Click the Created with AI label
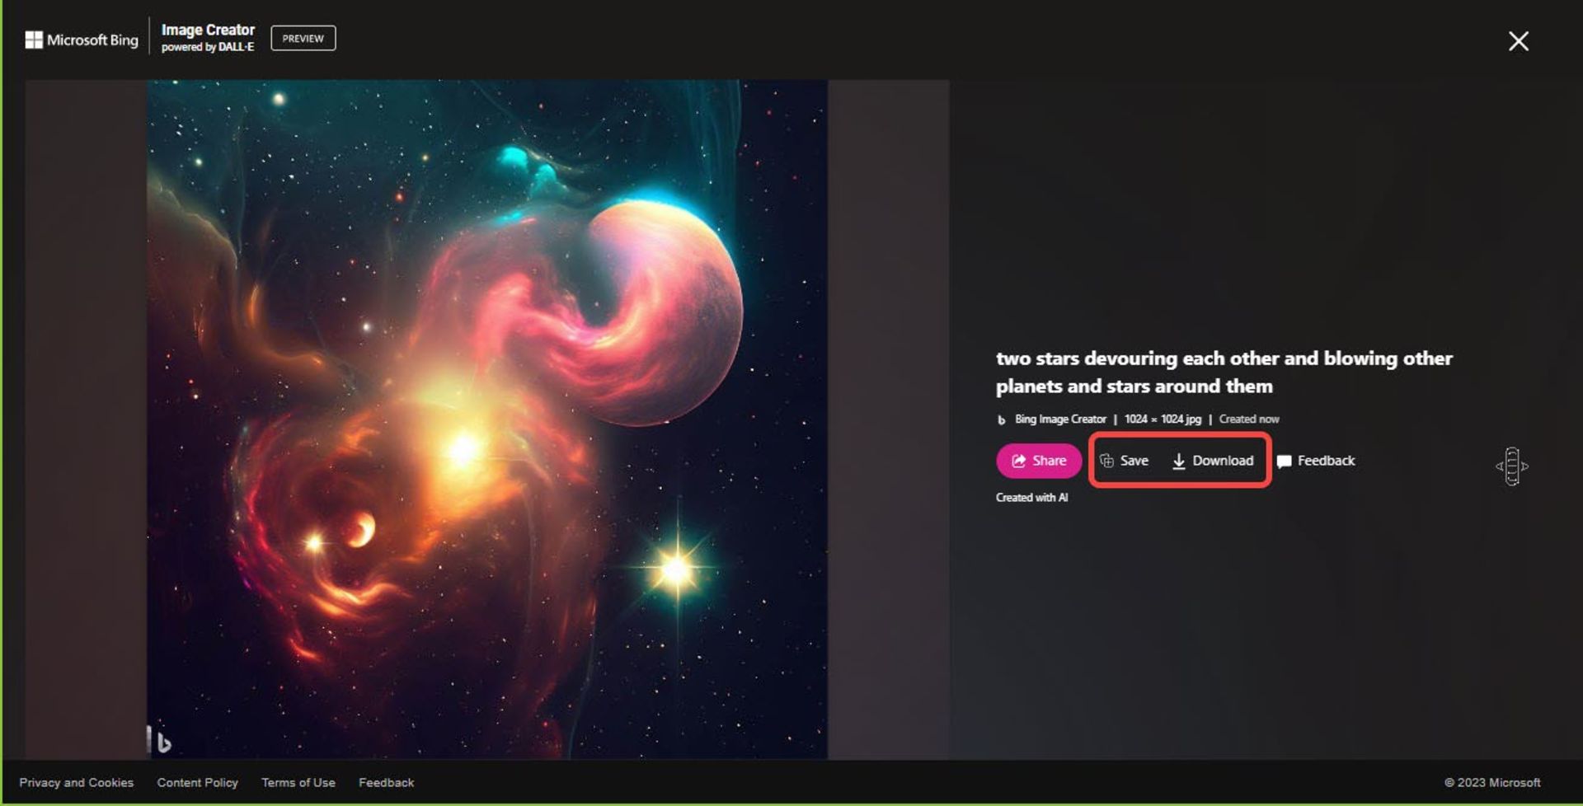 tap(1031, 498)
